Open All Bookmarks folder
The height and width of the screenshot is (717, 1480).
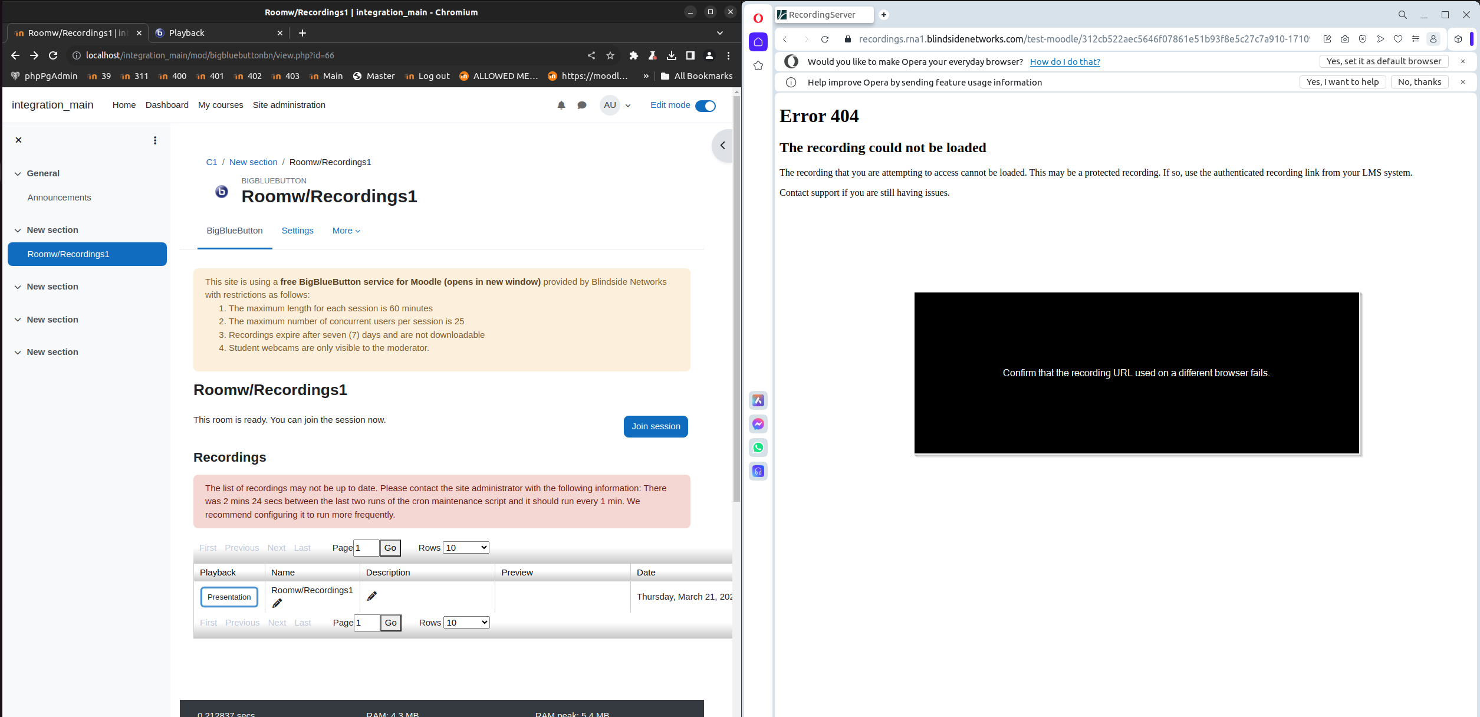click(x=697, y=76)
